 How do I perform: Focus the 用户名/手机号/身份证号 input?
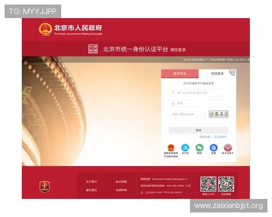tap(199, 93)
